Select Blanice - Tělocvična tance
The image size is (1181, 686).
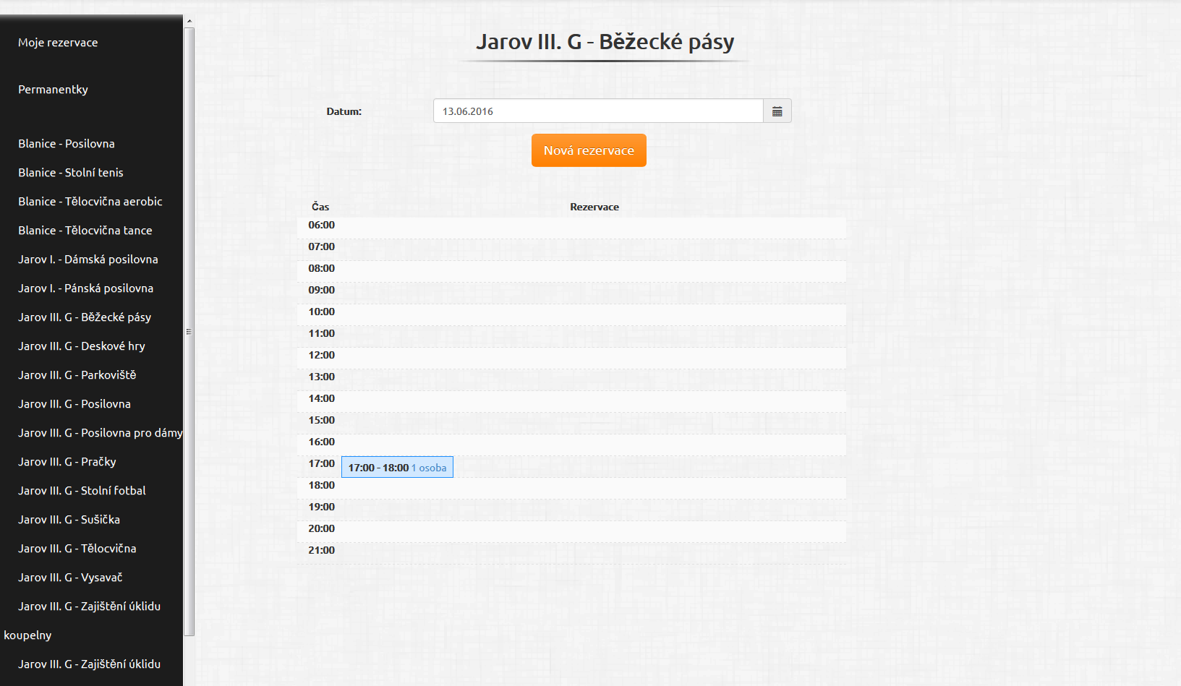coord(85,231)
